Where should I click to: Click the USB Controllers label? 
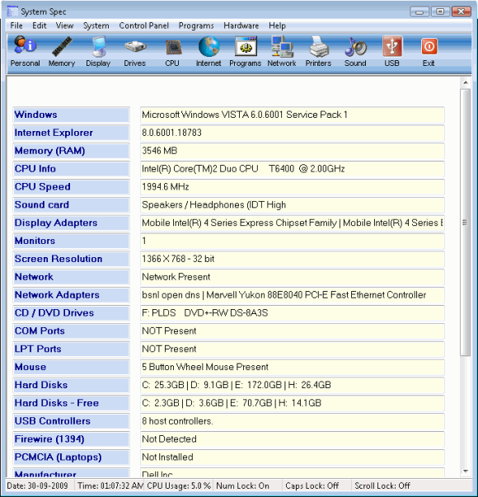click(72, 421)
